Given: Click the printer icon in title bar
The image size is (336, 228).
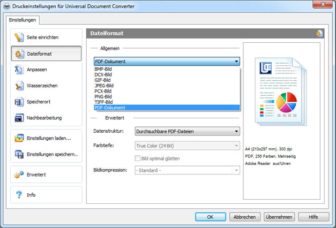Looking at the screenshot, I should (x=6, y=6).
